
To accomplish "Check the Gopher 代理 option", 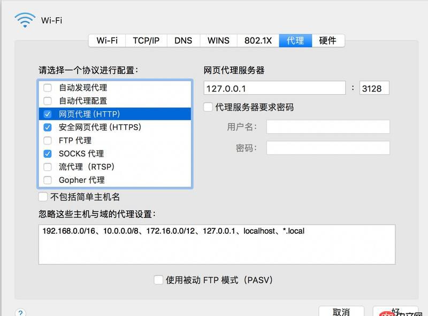I will (47, 180).
